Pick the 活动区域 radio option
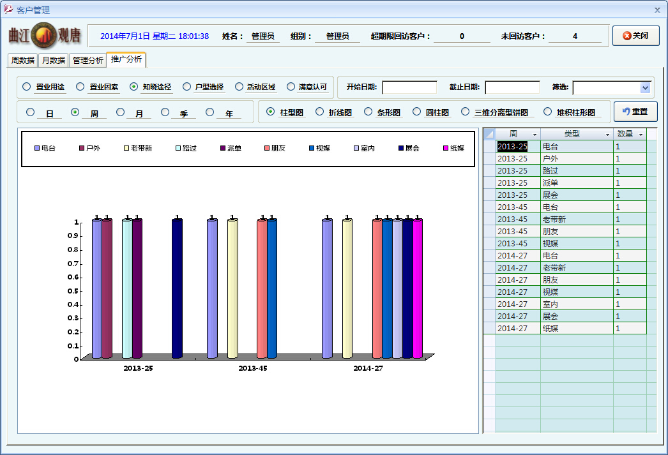668x455 pixels. click(239, 86)
